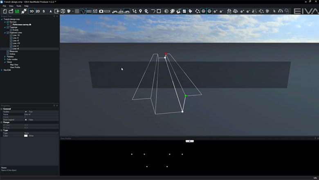This screenshot has height=180, width=319.
Task: Collapse the Digitized Lines node
Action: (5, 32)
